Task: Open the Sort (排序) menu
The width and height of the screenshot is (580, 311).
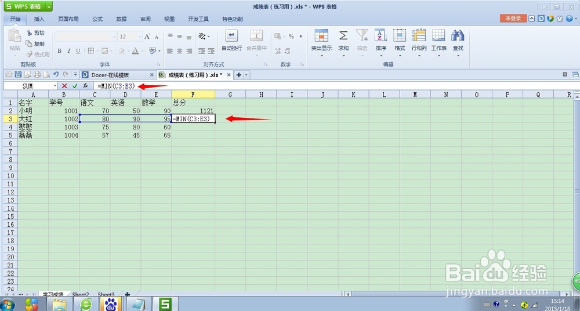Action: pos(380,43)
